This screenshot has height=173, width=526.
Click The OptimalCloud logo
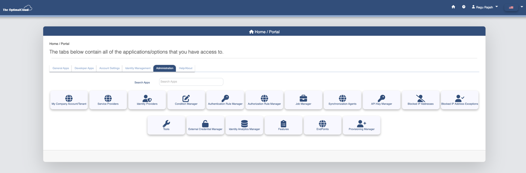coord(17,8)
